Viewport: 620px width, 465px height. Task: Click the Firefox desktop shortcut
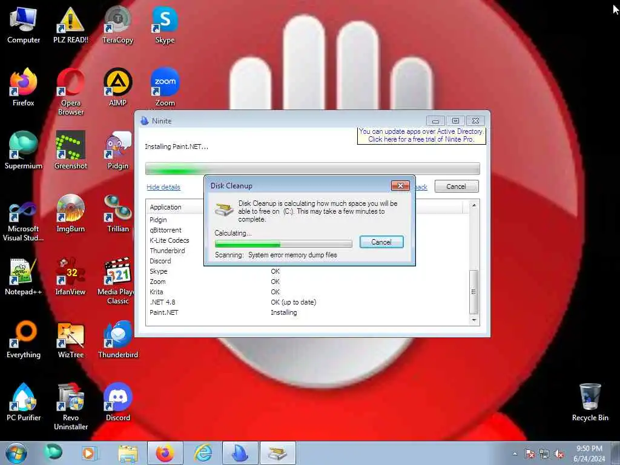point(24,87)
